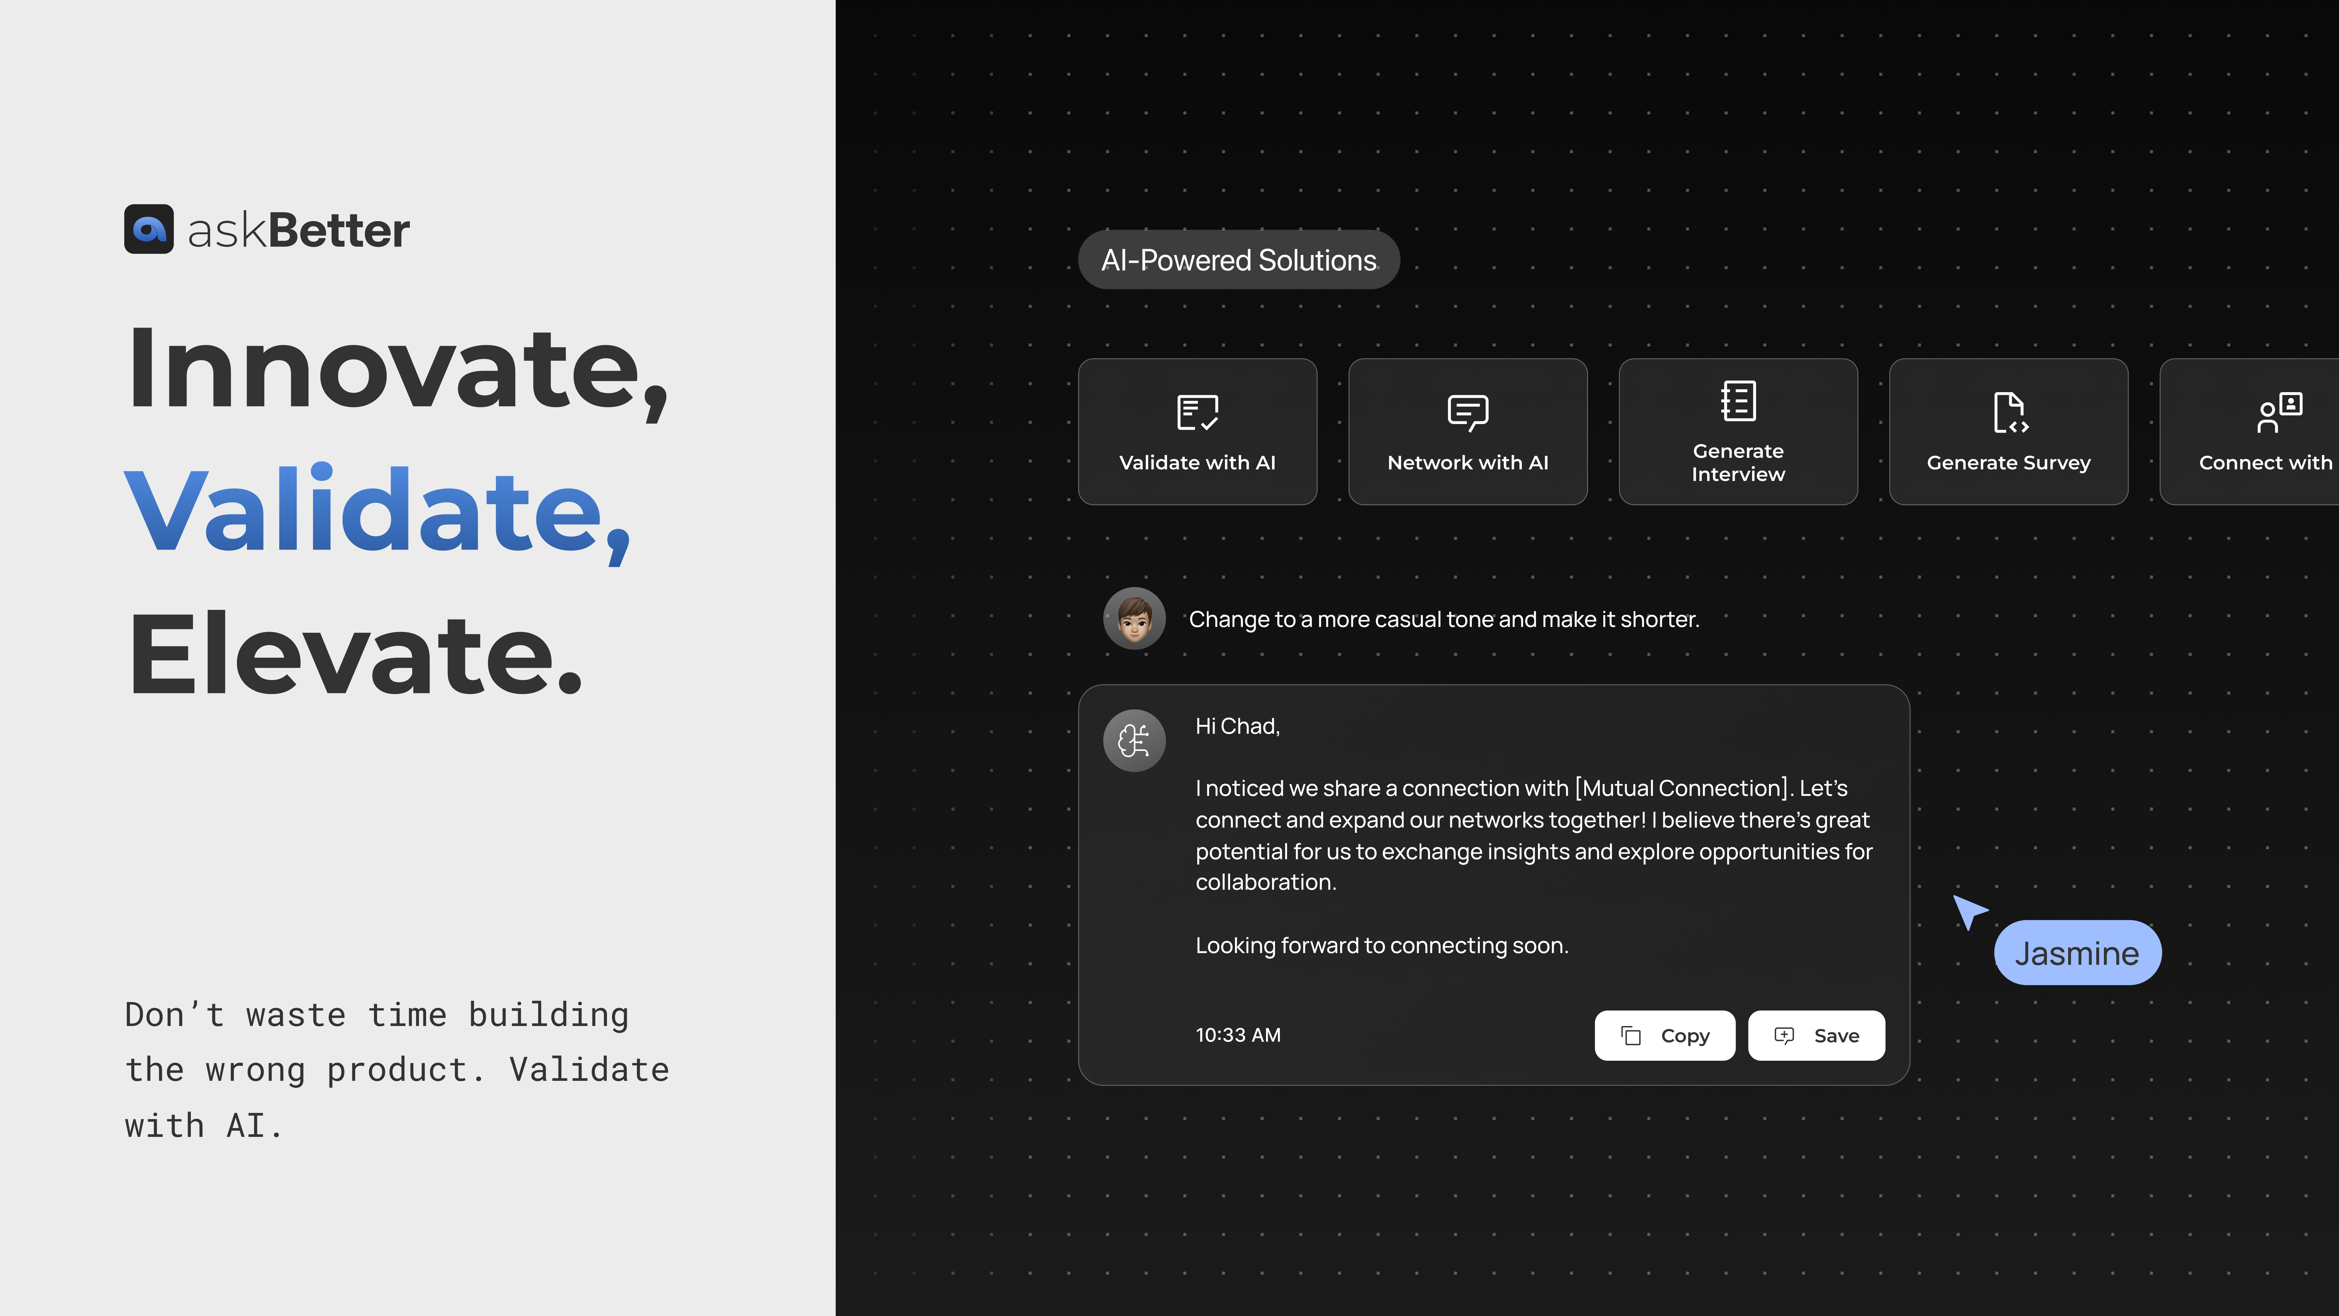This screenshot has width=2339, height=1316.
Task: Toggle the Validate with AI panel
Action: (1197, 431)
